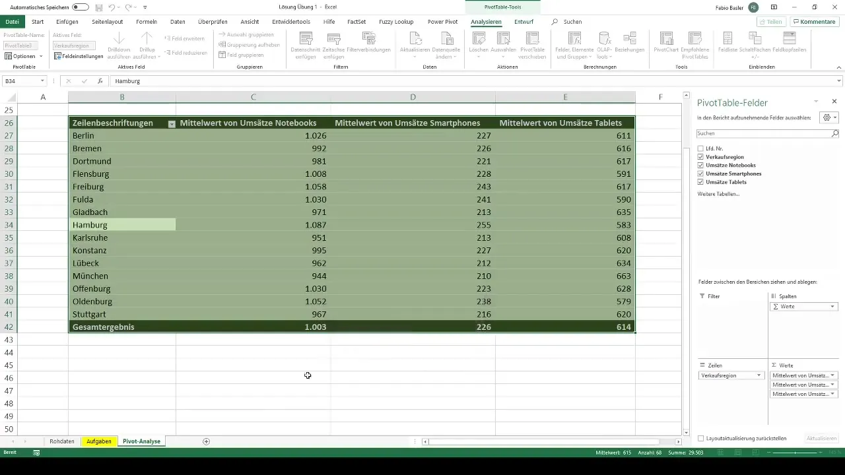Screen dimensions: 845x475
Task: Uncheck the Verkaufsregion field checkbox
Action: pyautogui.click(x=700, y=157)
